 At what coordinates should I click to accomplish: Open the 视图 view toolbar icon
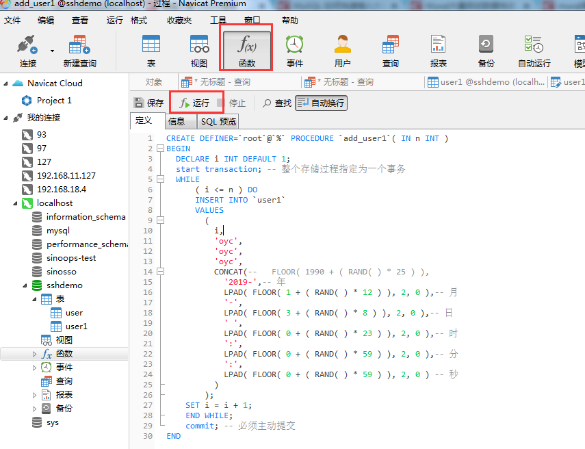(x=199, y=51)
